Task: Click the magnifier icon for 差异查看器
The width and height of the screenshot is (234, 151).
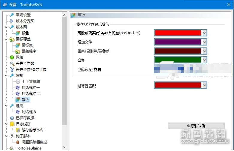Action: [12, 64]
